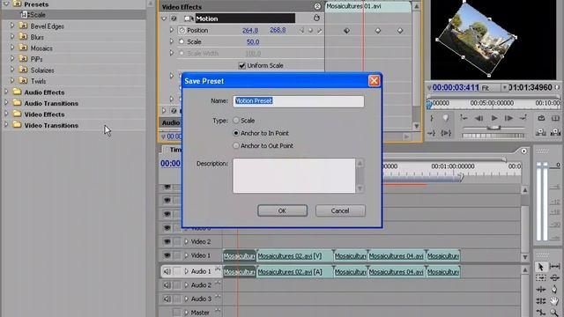Open the Video Effects folder in Effects panel

tap(44, 114)
